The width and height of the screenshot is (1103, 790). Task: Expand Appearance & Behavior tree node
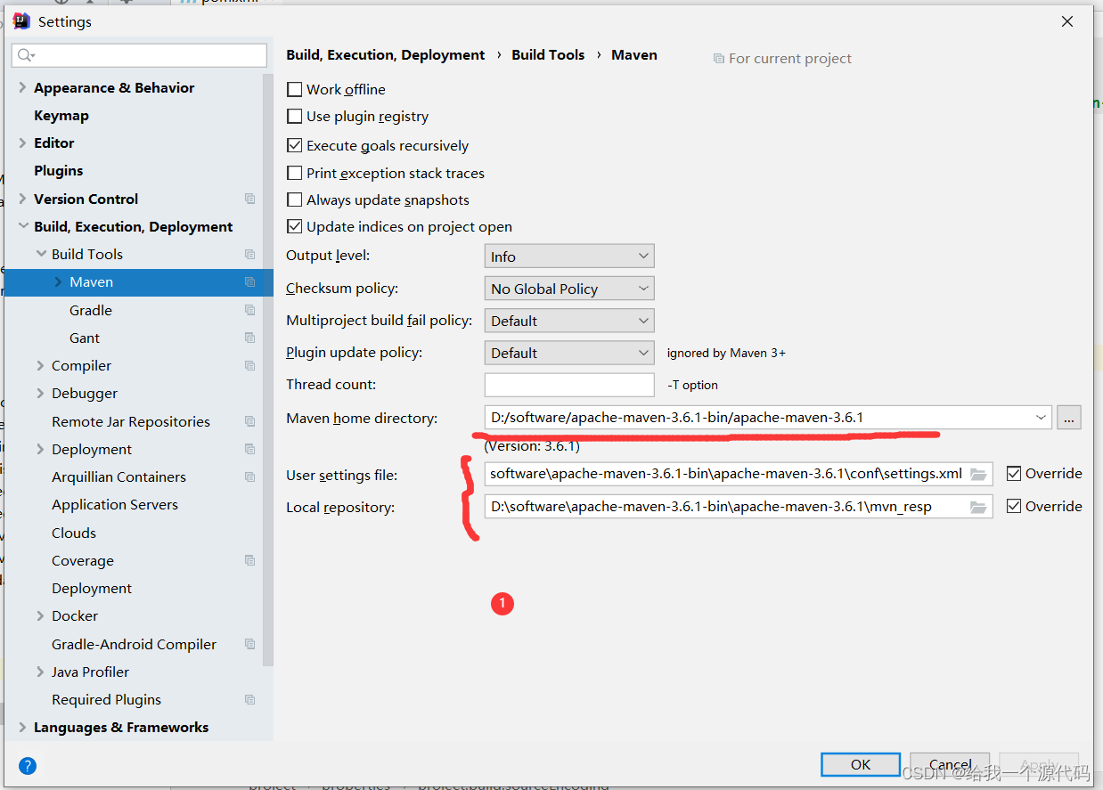click(x=22, y=87)
